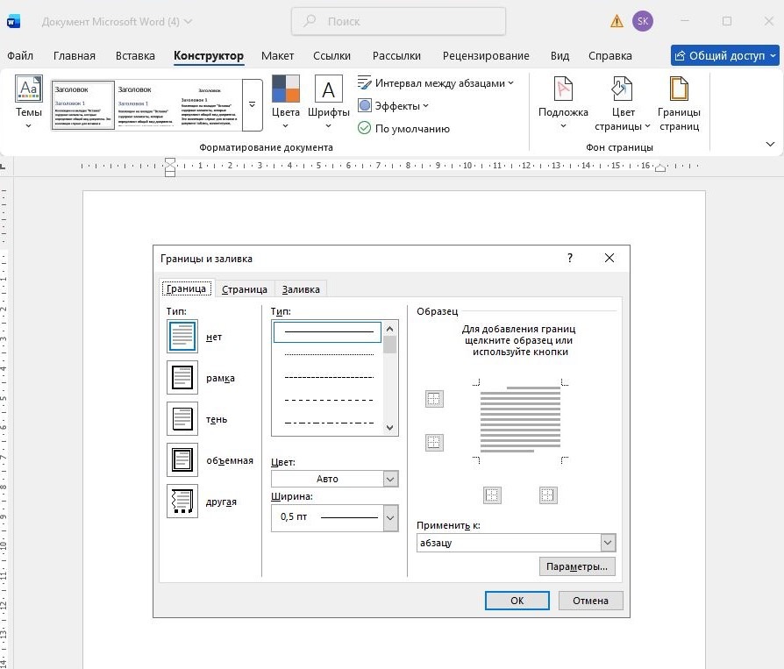Open Интервал между абзацами spacing menu
Image resolution: width=784 pixels, height=669 pixels.
coord(436,83)
